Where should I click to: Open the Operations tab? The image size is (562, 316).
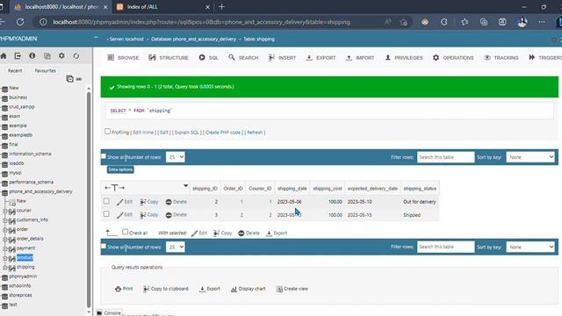[x=453, y=57]
